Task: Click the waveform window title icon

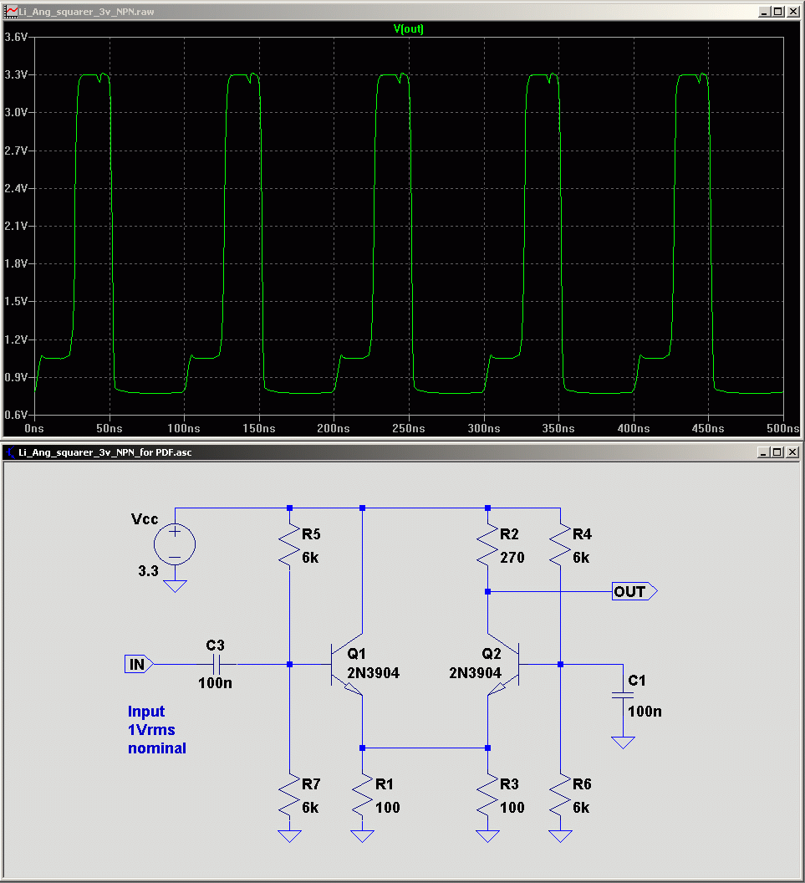Action: click(11, 11)
